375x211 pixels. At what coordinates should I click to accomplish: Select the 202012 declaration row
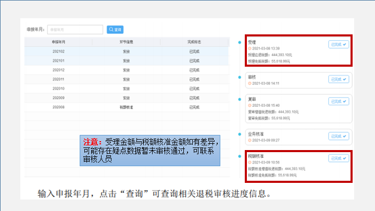(126, 70)
